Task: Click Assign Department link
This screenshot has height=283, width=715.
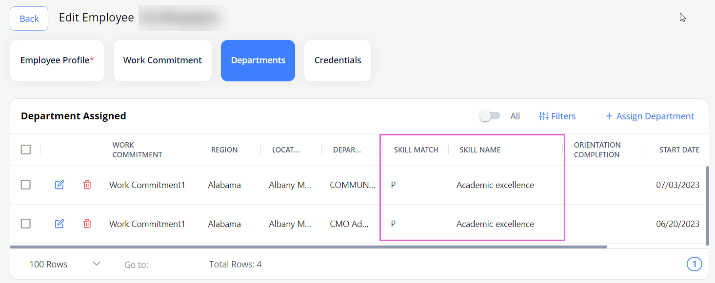Action: click(x=650, y=116)
